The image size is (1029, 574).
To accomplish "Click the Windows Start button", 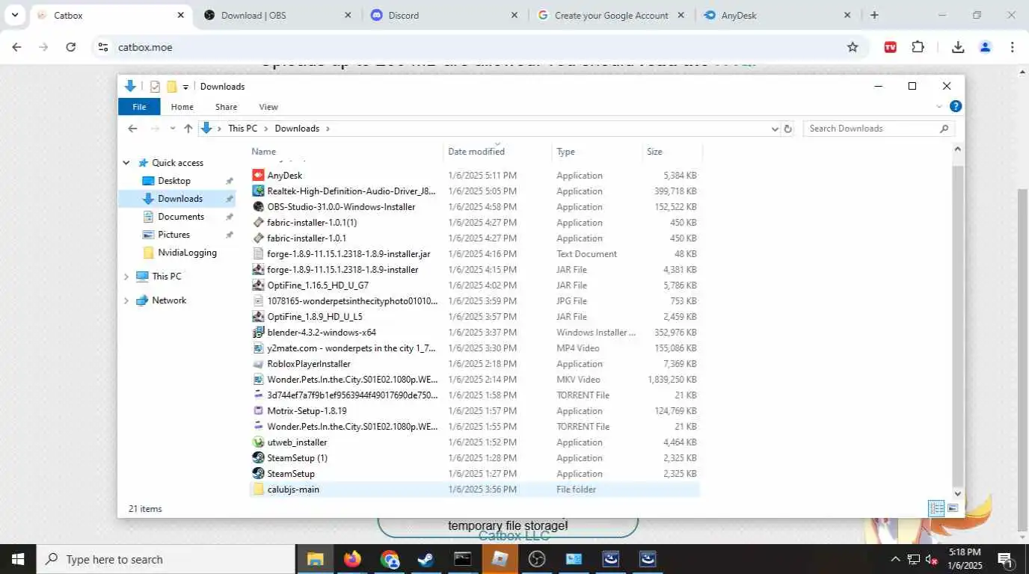I will point(17,559).
